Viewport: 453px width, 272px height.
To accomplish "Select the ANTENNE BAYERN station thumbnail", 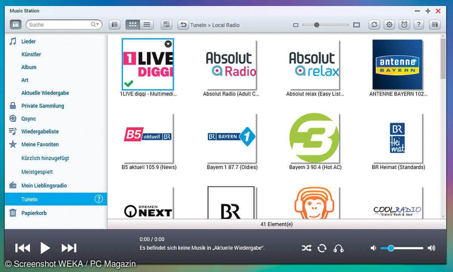I will pos(397,64).
